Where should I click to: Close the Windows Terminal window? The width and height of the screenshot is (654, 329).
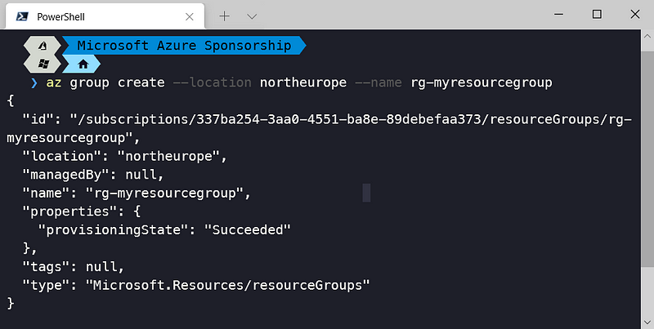click(635, 15)
